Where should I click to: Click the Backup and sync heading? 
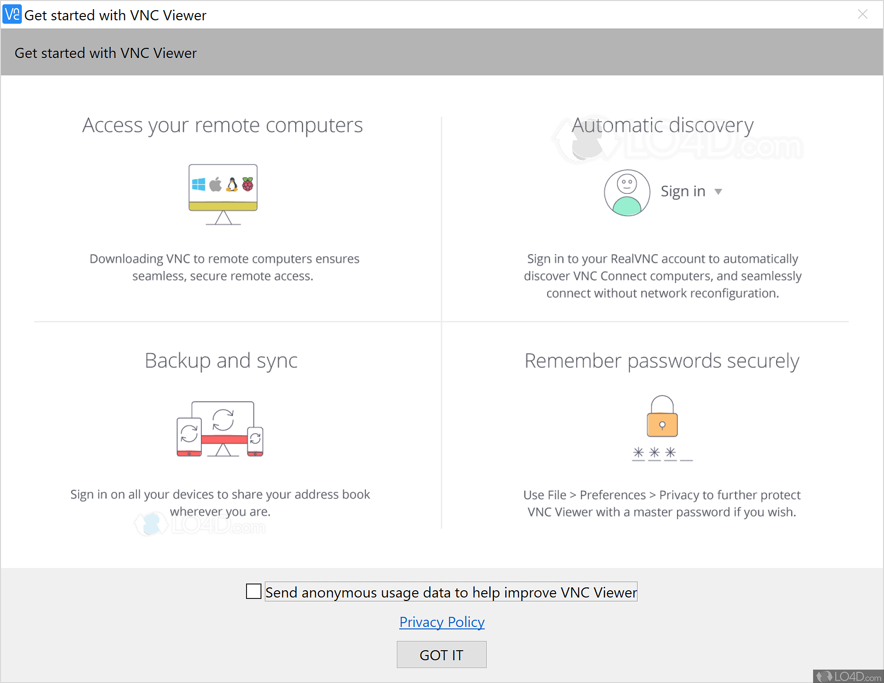point(221,361)
